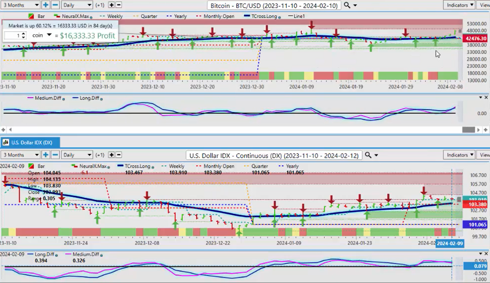Click the Bar legend swatch on the Bitcoin chart

point(31,16)
